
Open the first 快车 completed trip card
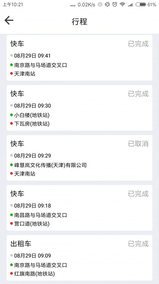pos(79,57)
